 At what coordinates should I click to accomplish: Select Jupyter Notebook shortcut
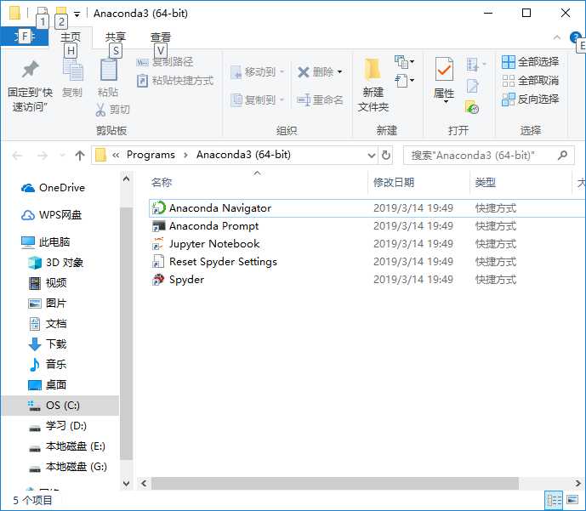(367, 244)
